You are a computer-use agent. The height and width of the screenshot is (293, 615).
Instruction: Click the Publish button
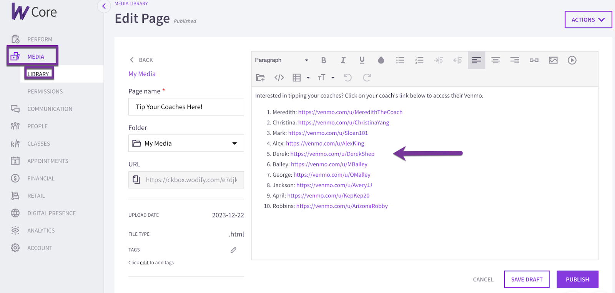[577, 279]
